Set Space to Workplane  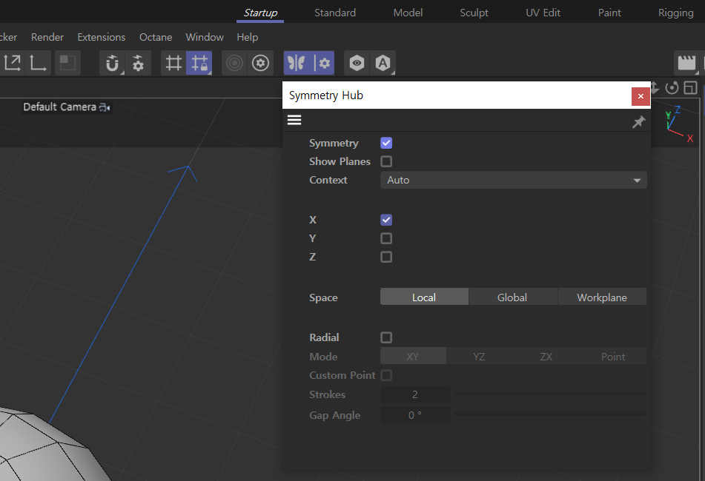[602, 297]
